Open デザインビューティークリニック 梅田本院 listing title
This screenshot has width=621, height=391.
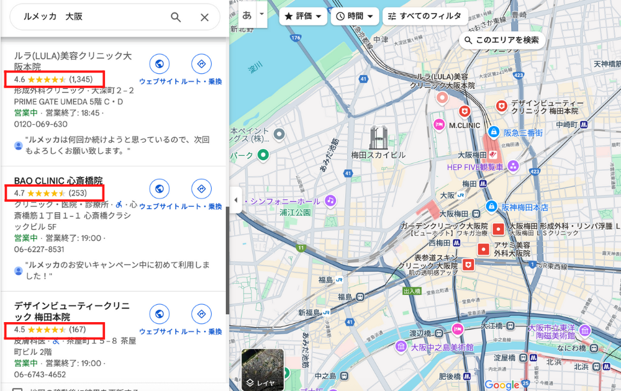pos(72,311)
